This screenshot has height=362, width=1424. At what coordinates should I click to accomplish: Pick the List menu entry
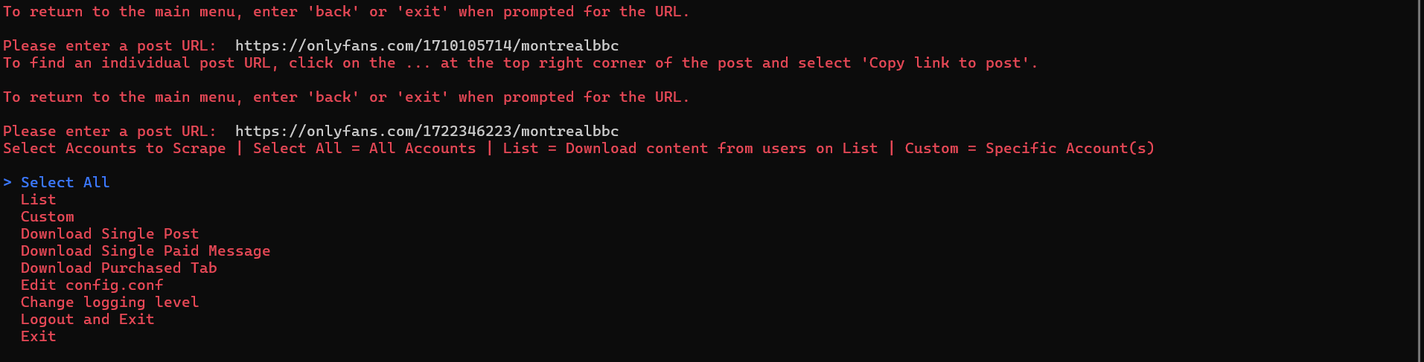click(38, 199)
